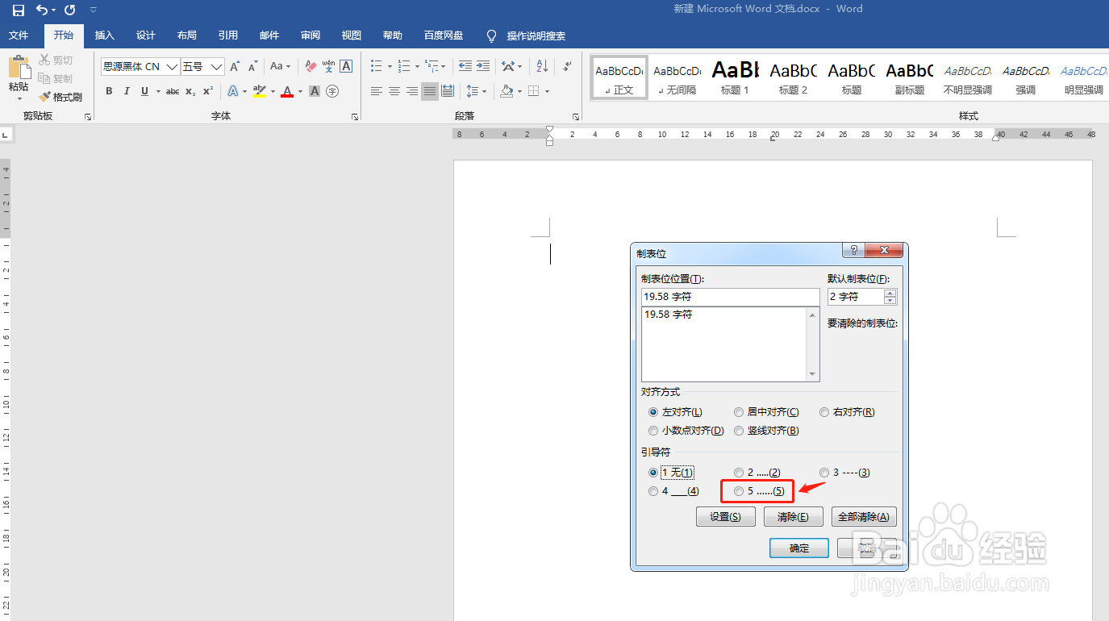Screen dimensions: 1109x621
Task: Click the enclosed character (字) icon
Action: [x=332, y=91]
